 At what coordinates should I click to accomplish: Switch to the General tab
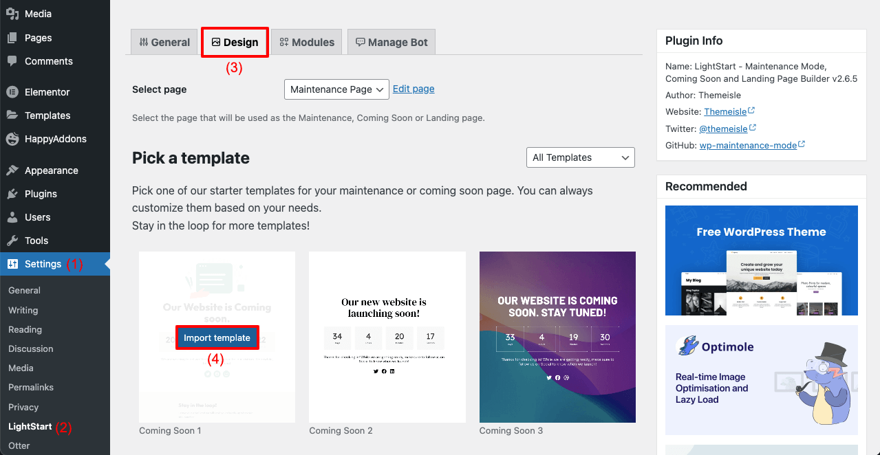(164, 42)
